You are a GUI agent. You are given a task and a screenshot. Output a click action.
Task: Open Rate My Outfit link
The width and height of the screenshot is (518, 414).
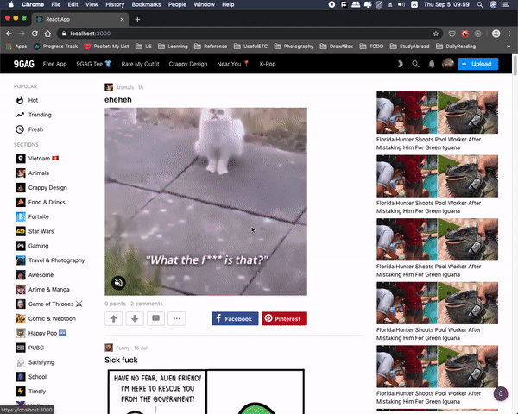(x=140, y=64)
